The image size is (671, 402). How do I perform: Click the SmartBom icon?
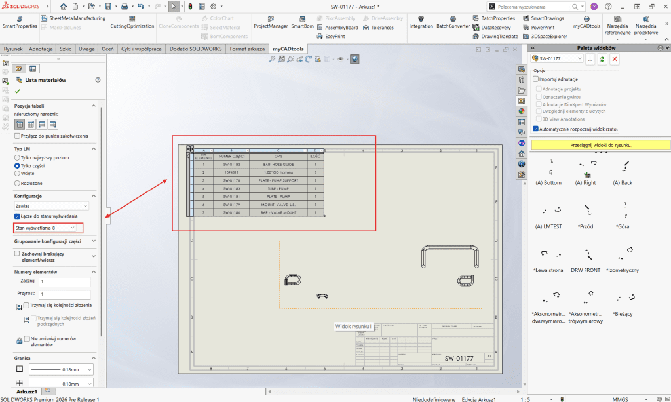302,22
